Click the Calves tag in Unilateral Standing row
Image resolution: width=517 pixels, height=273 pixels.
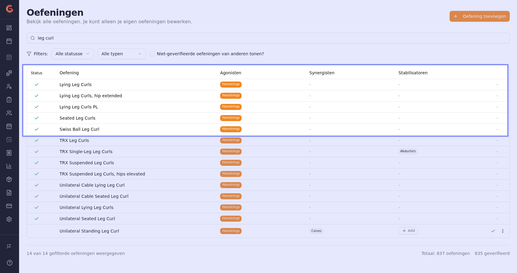click(x=316, y=231)
